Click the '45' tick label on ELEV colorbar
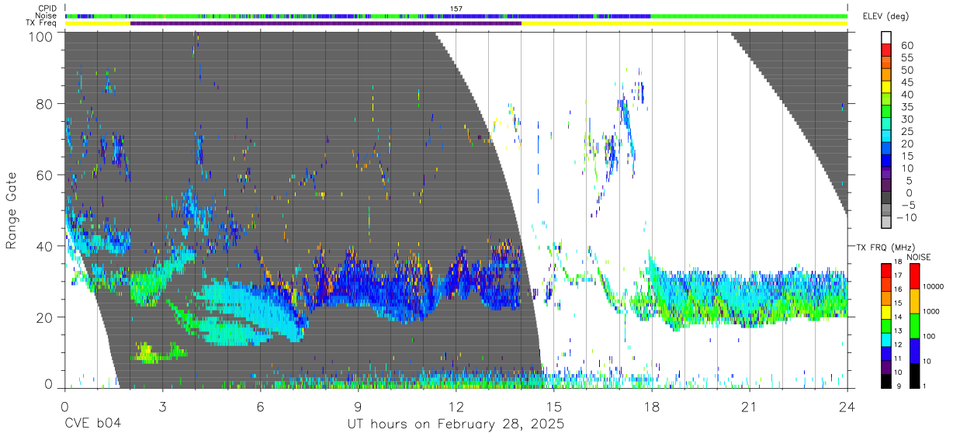Image resolution: width=953 pixels, height=440 pixels. point(906,82)
